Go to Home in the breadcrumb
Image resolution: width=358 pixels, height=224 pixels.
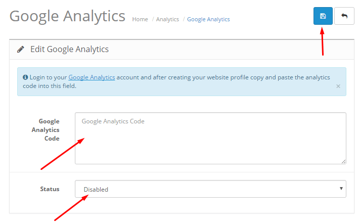click(140, 19)
